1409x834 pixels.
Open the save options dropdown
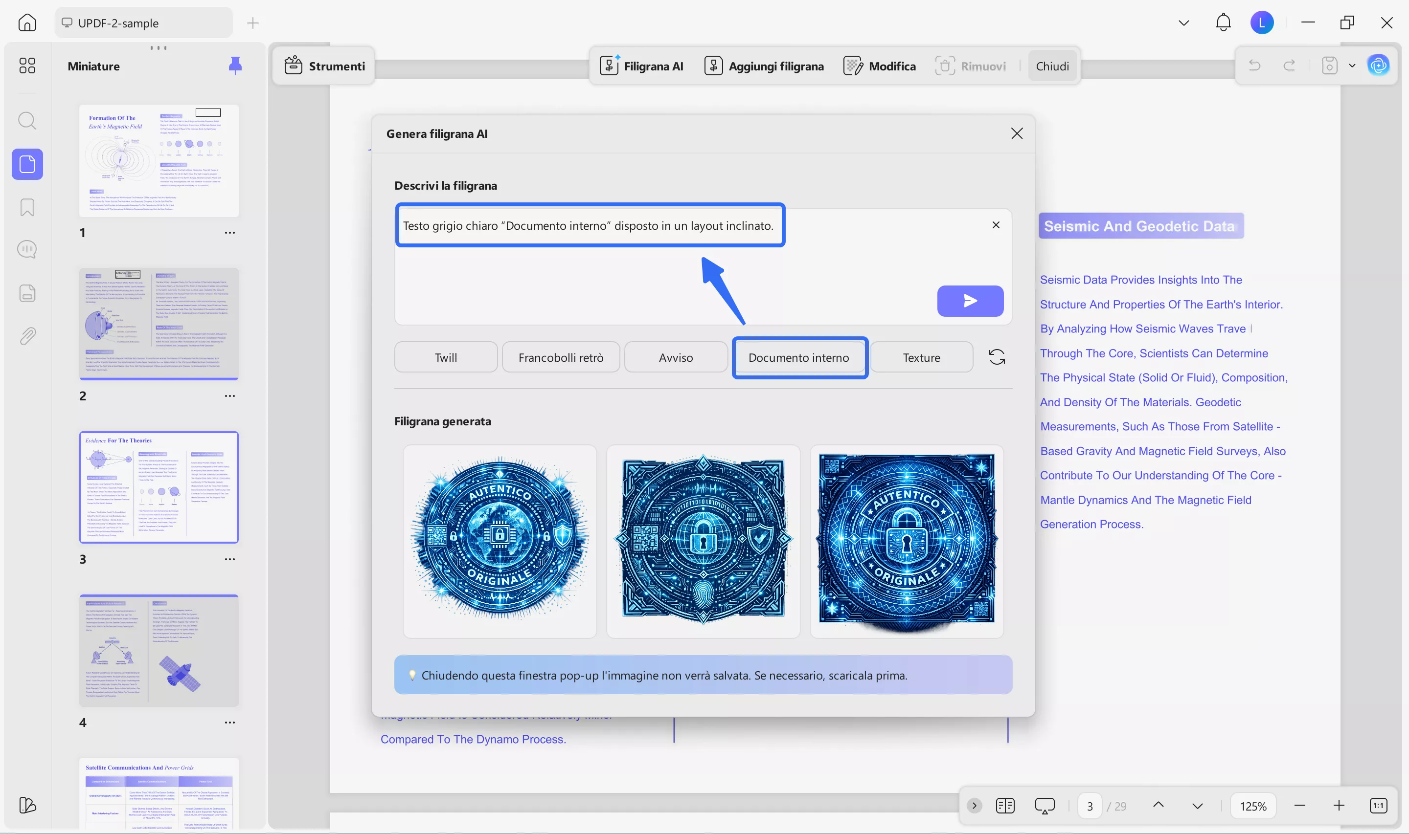pos(1352,65)
